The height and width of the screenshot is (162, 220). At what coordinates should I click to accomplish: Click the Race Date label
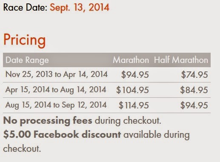click(x=25, y=7)
